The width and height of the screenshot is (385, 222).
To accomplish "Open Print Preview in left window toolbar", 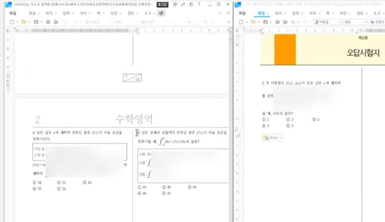I will 56,22.
